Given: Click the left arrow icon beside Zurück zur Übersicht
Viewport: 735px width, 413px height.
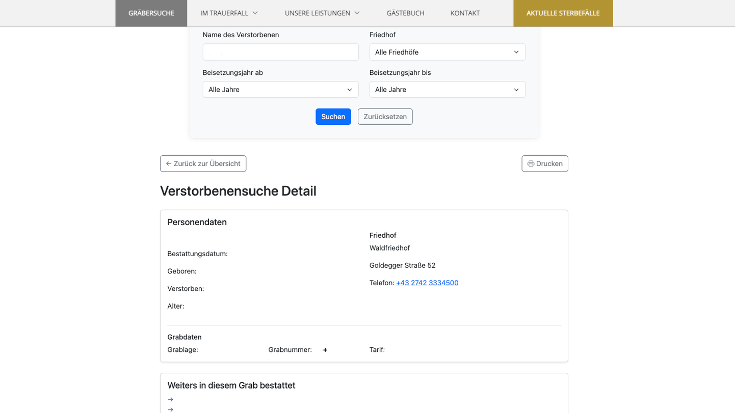Looking at the screenshot, I should [168, 163].
